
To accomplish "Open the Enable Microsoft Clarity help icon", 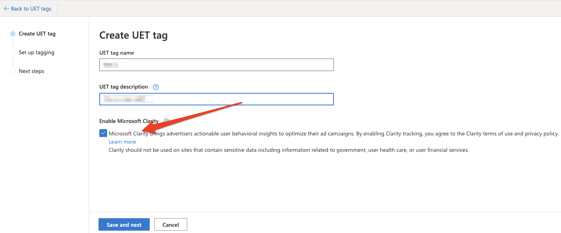I will (166, 121).
